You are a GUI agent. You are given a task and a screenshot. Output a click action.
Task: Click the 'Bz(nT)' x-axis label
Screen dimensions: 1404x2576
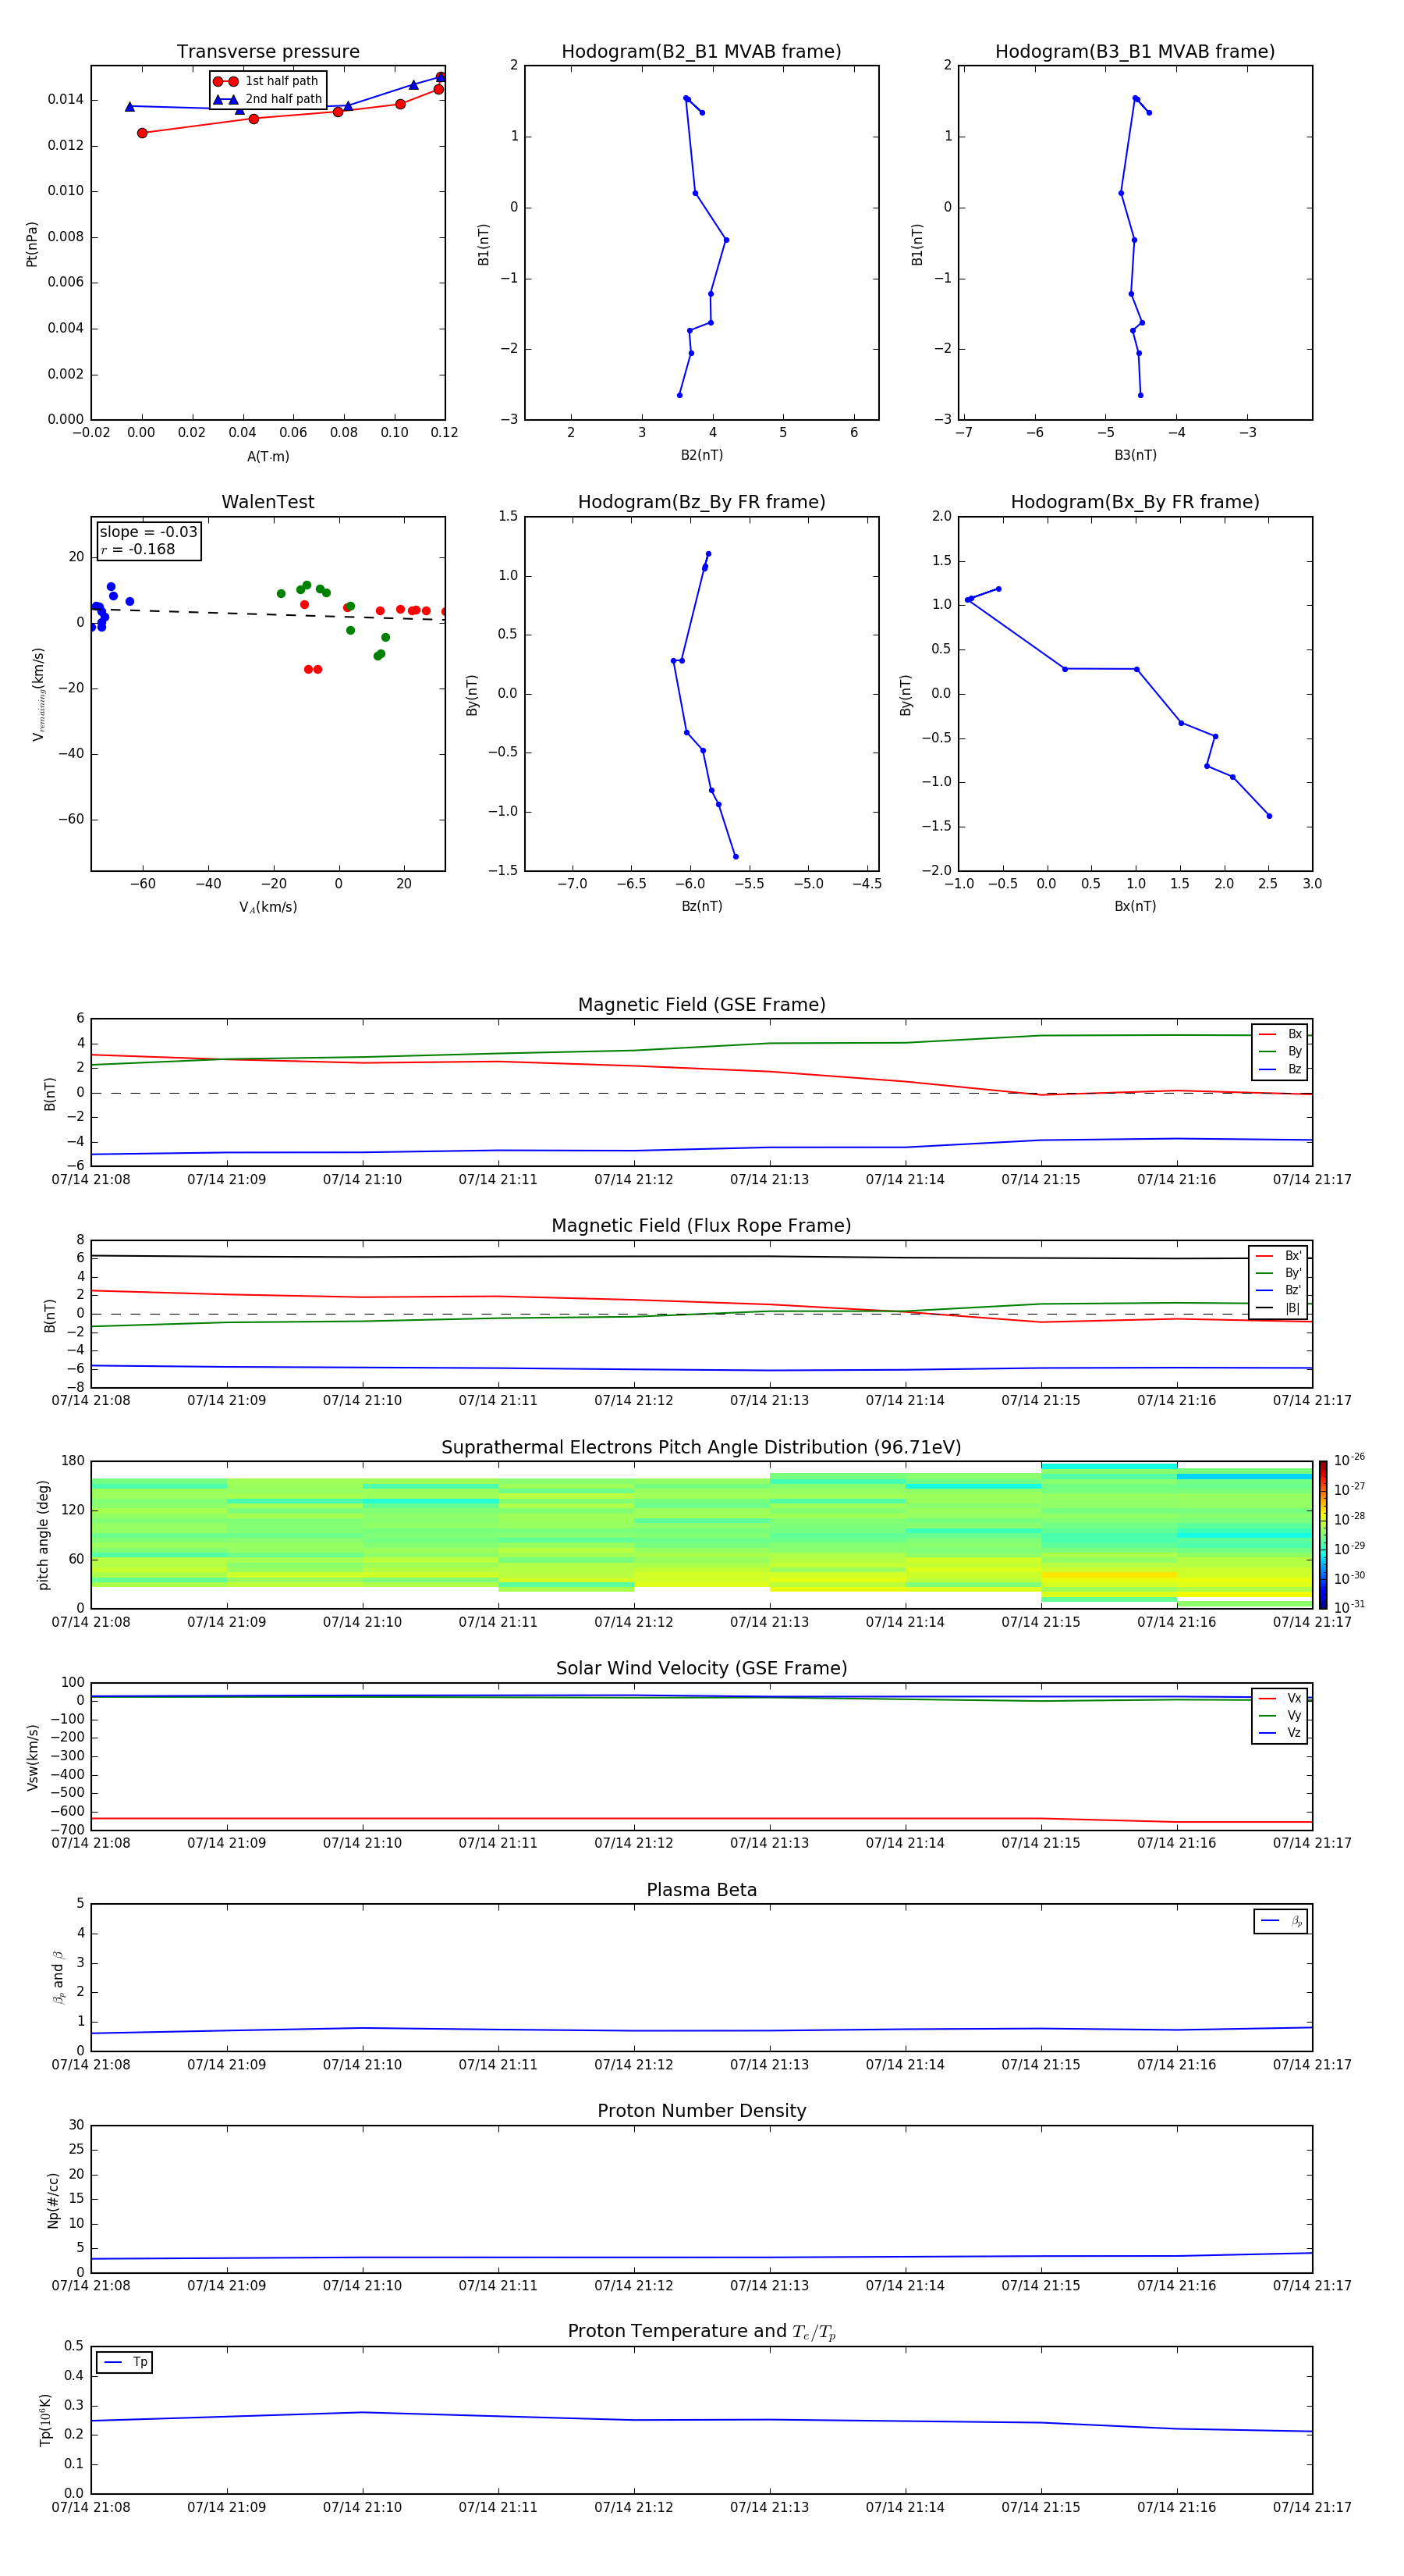pos(701,906)
